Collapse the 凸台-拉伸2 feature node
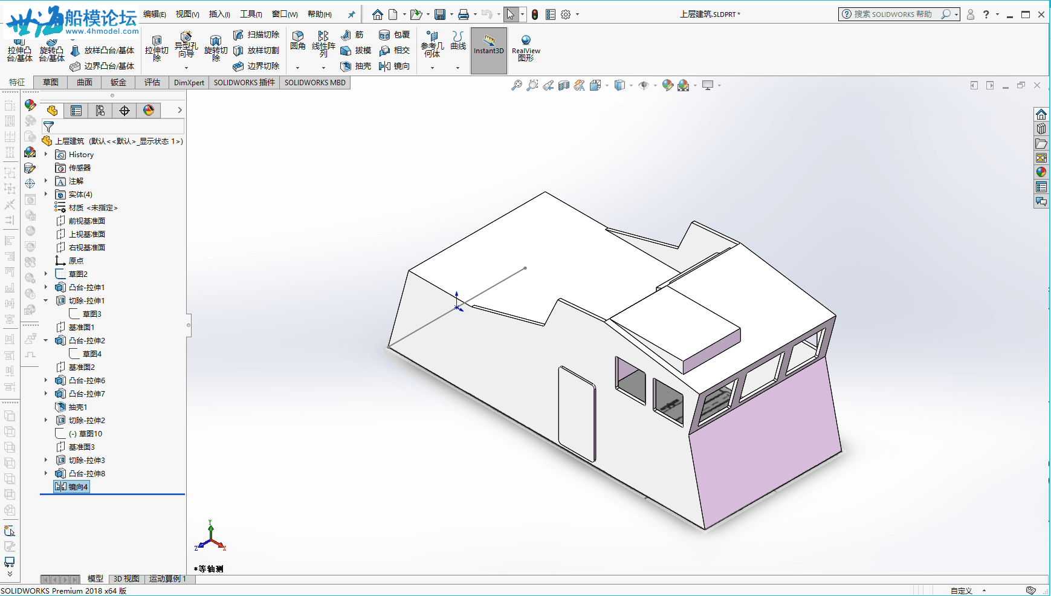The height and width of the screenshot is (596, 1051). coord(46,341)
